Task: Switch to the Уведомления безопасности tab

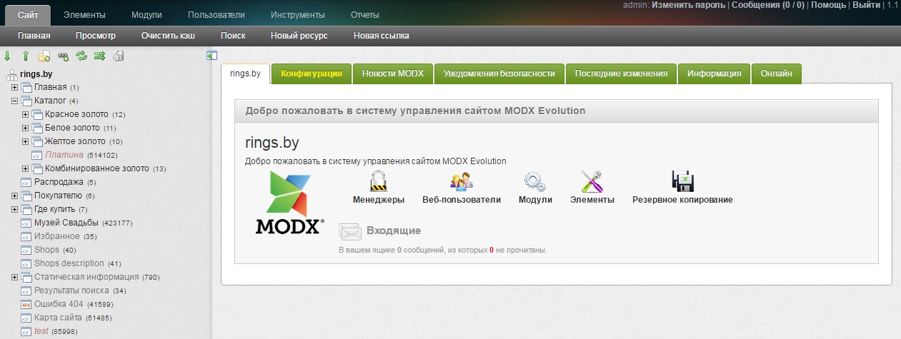Action: (499, 74)
